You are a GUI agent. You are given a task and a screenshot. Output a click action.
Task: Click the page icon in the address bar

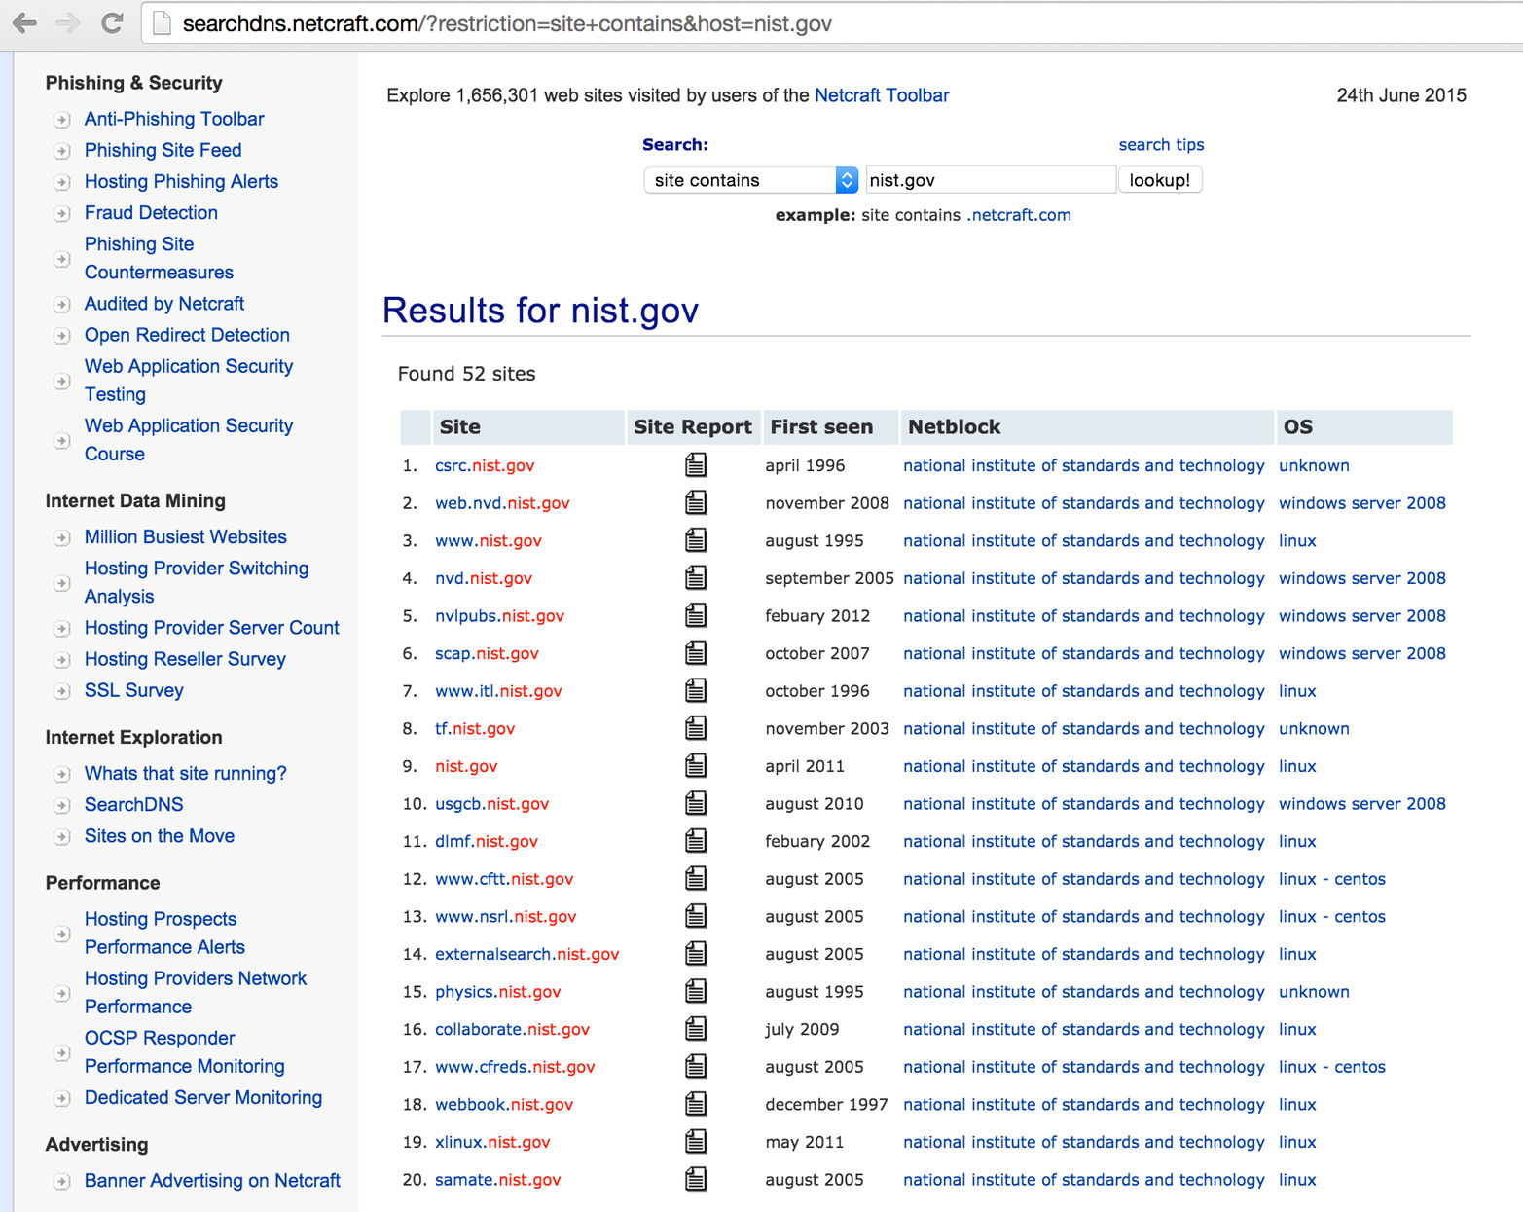point(160,23)
